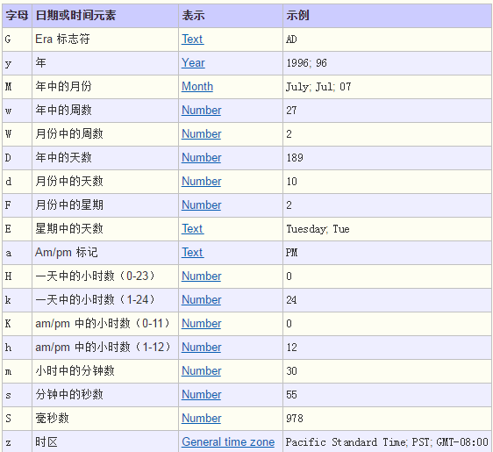The width and height of the screenshot is (493, 452).
Task: Click Number link for hours 1-24 row
Action: (x=202, y=300)
